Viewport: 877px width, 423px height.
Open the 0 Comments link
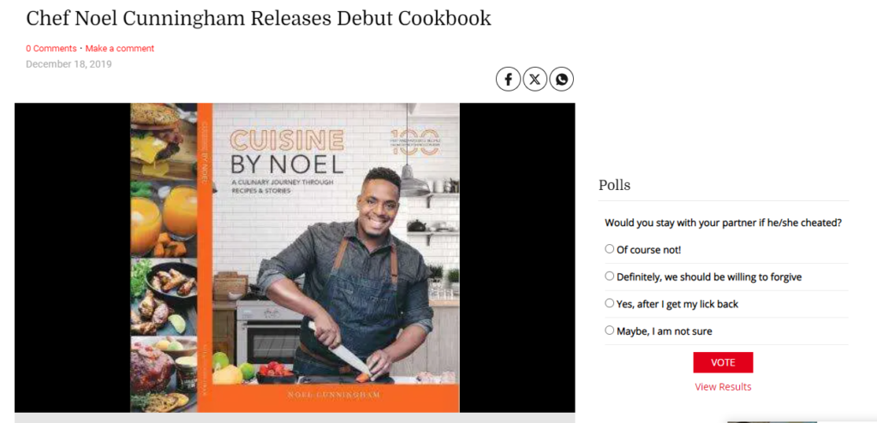click(51, 49)
